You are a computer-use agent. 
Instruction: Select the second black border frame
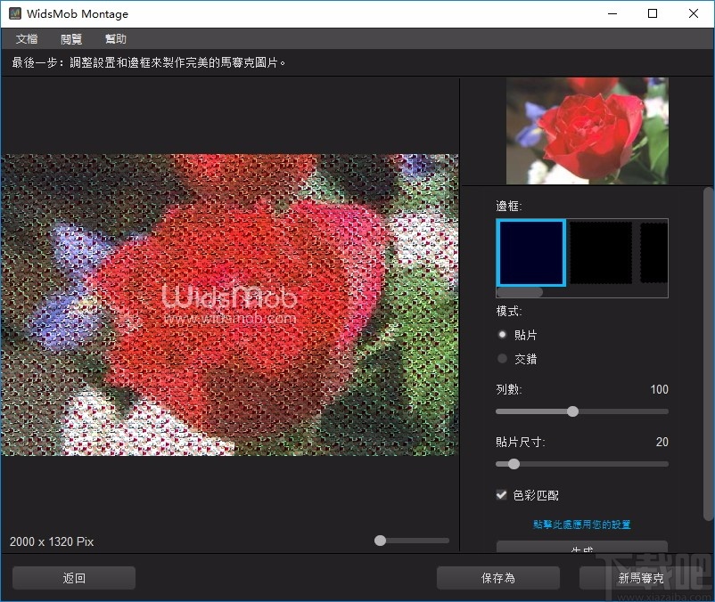[x=602, y=252]
